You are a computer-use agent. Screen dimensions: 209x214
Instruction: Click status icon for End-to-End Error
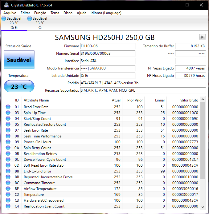[8, 171]
